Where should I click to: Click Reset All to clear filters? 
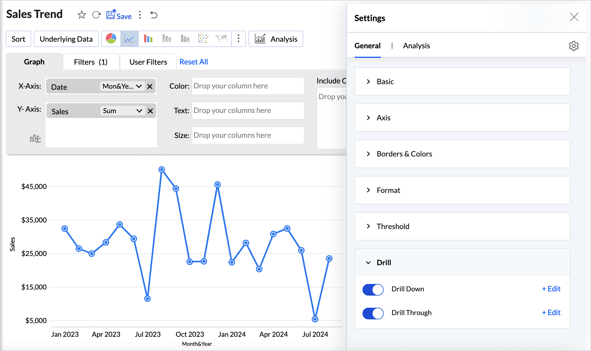194,61
